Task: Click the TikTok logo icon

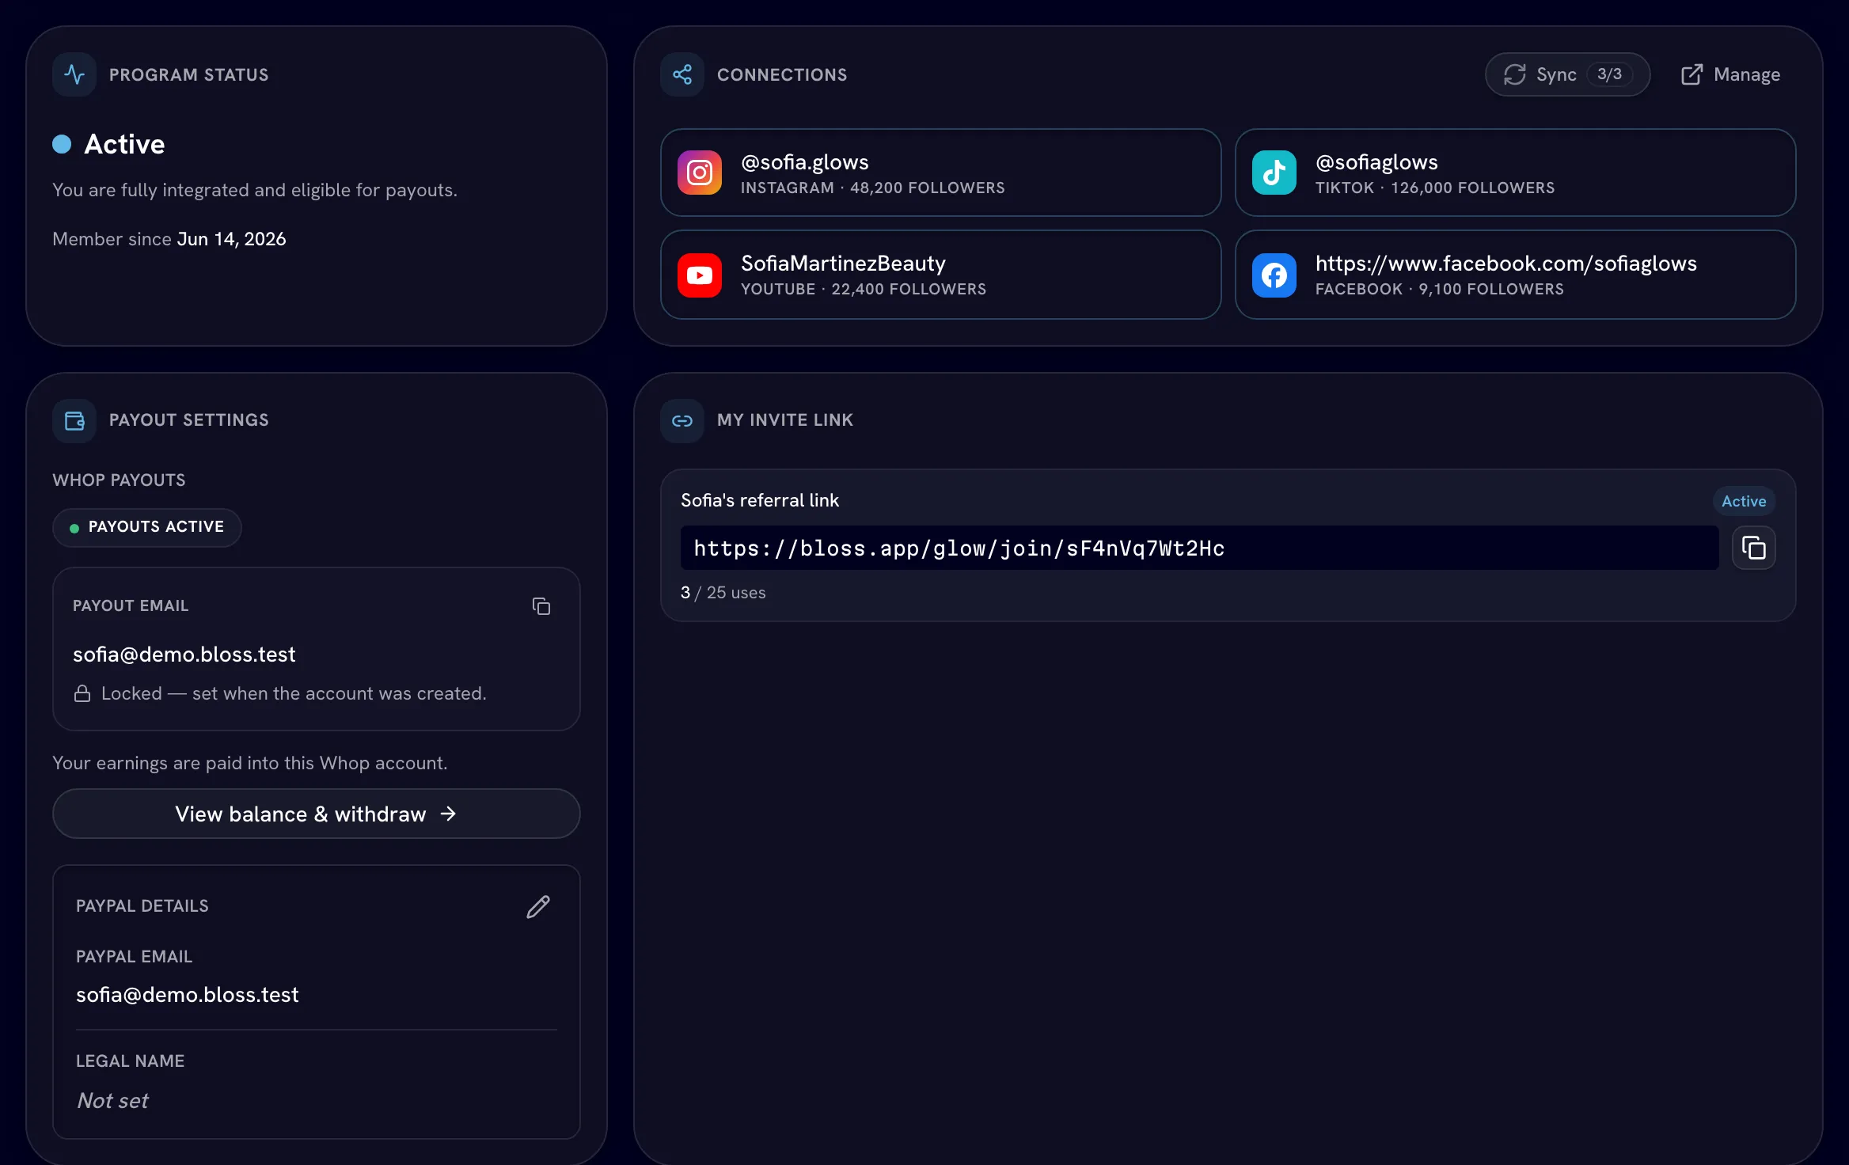Action: 1274,173
